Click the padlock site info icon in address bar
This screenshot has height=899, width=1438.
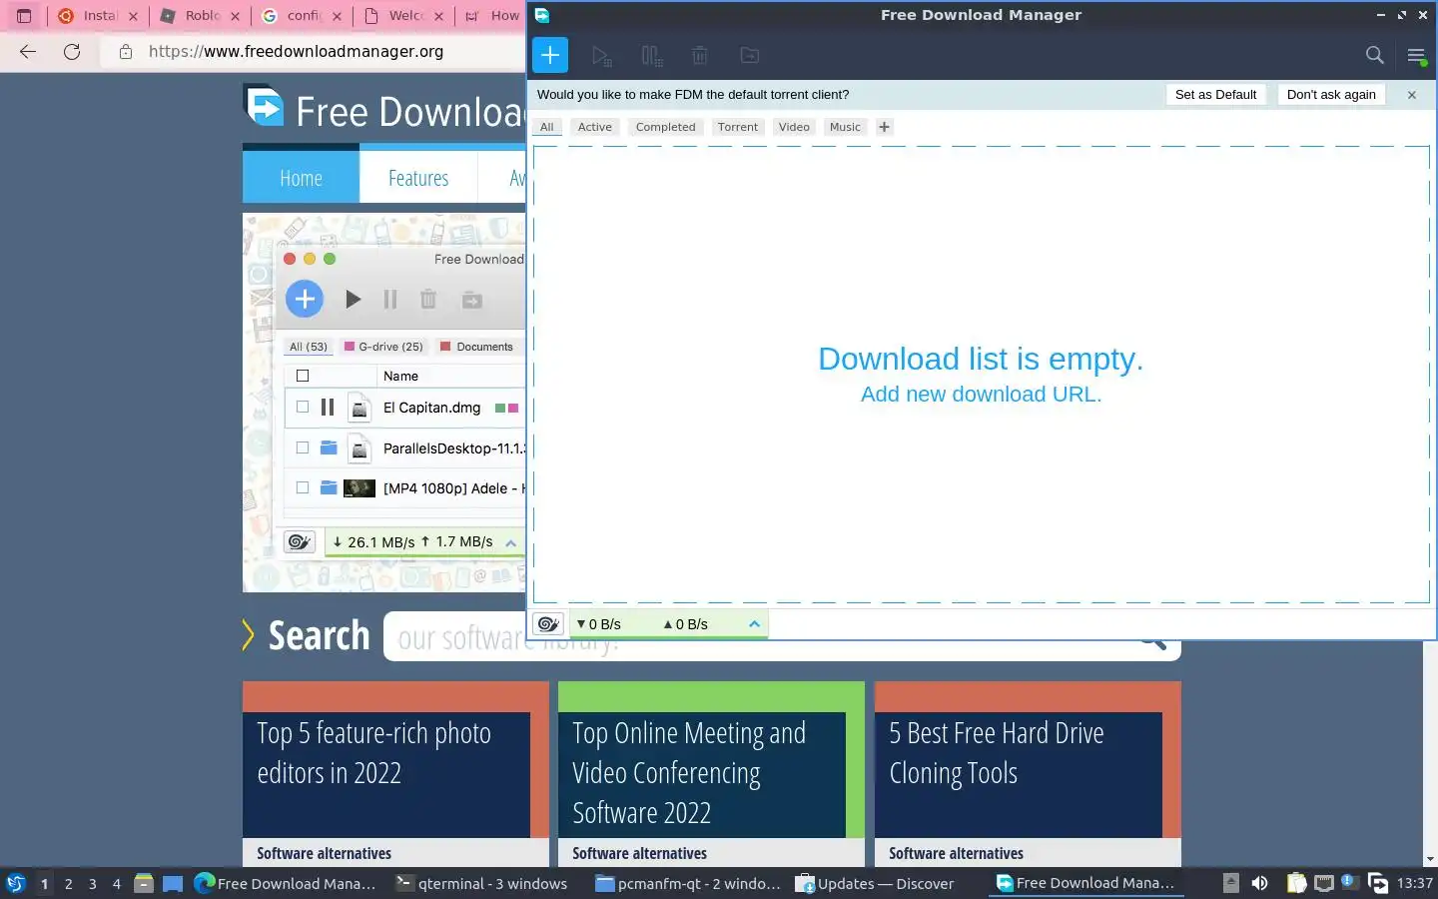(x=126, y=51)
